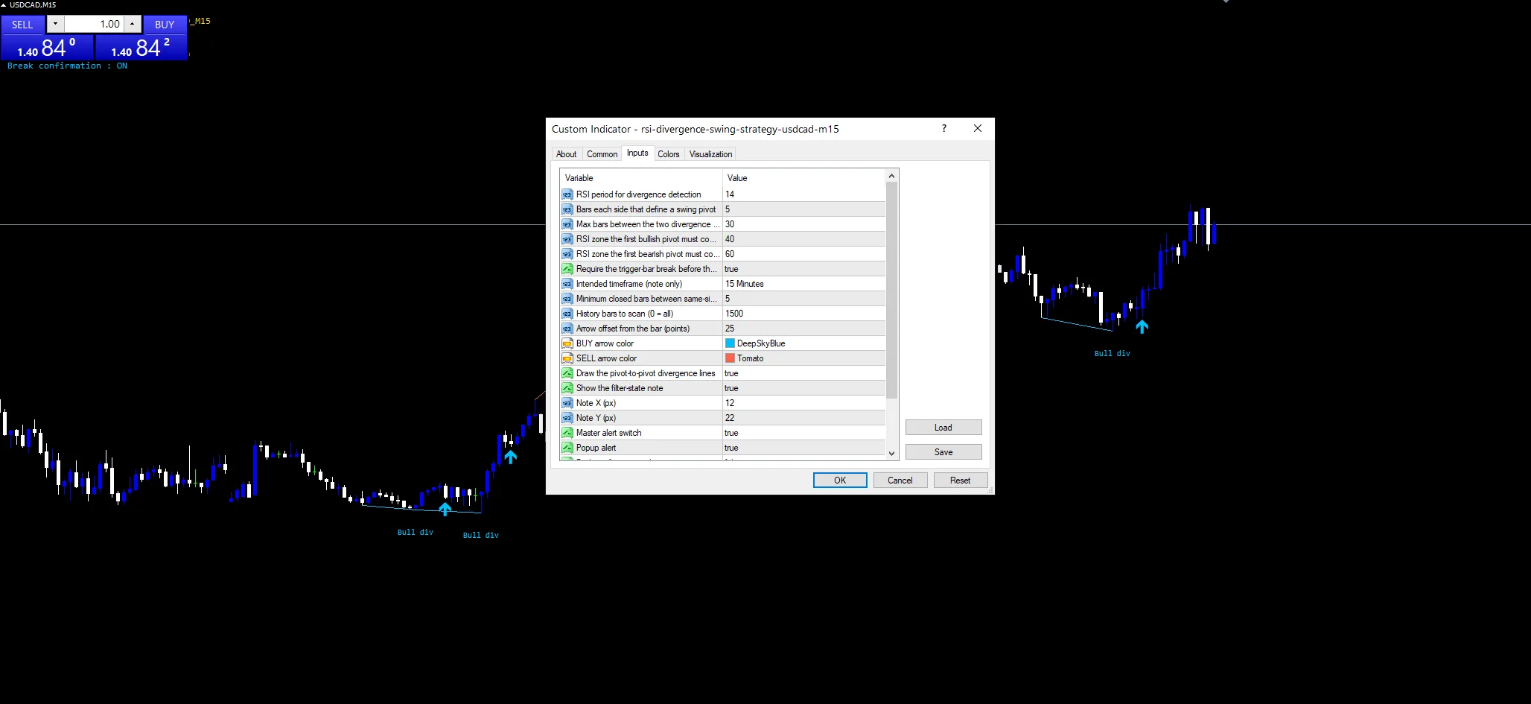The width and height of the screenshot is (1531, 704).
Task: Edit History bars to scan value 1500
Action: (x=803, y=314)
